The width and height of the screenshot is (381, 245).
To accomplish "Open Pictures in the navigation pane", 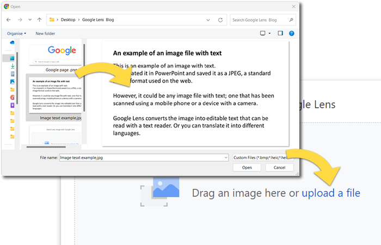I will click(12, 82).
